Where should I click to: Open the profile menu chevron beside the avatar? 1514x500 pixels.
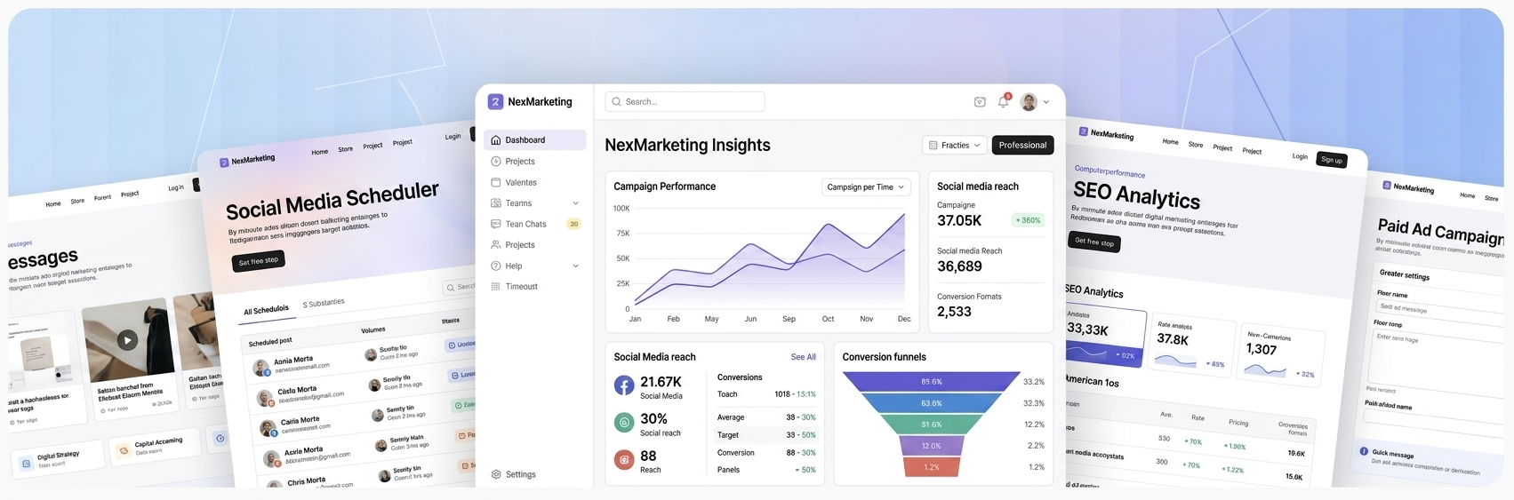(1046, 102)
